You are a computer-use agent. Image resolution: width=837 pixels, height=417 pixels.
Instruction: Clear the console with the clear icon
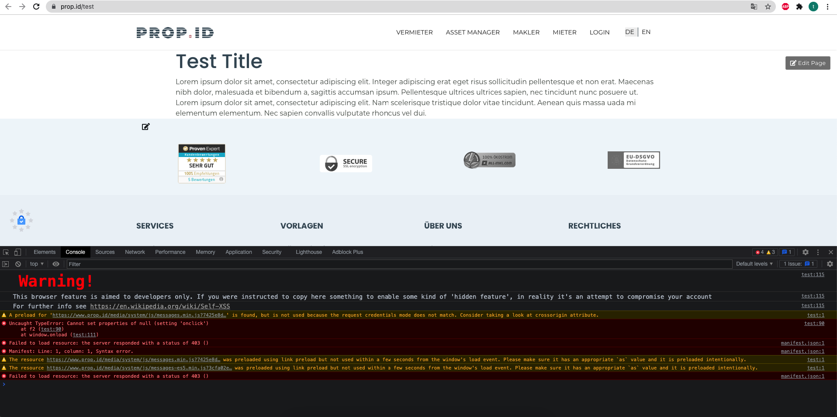tap(18, 264)
